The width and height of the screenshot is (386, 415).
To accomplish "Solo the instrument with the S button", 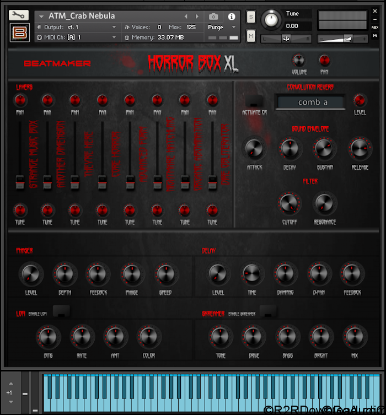I will pyautogui.click(x=251, y=17).
